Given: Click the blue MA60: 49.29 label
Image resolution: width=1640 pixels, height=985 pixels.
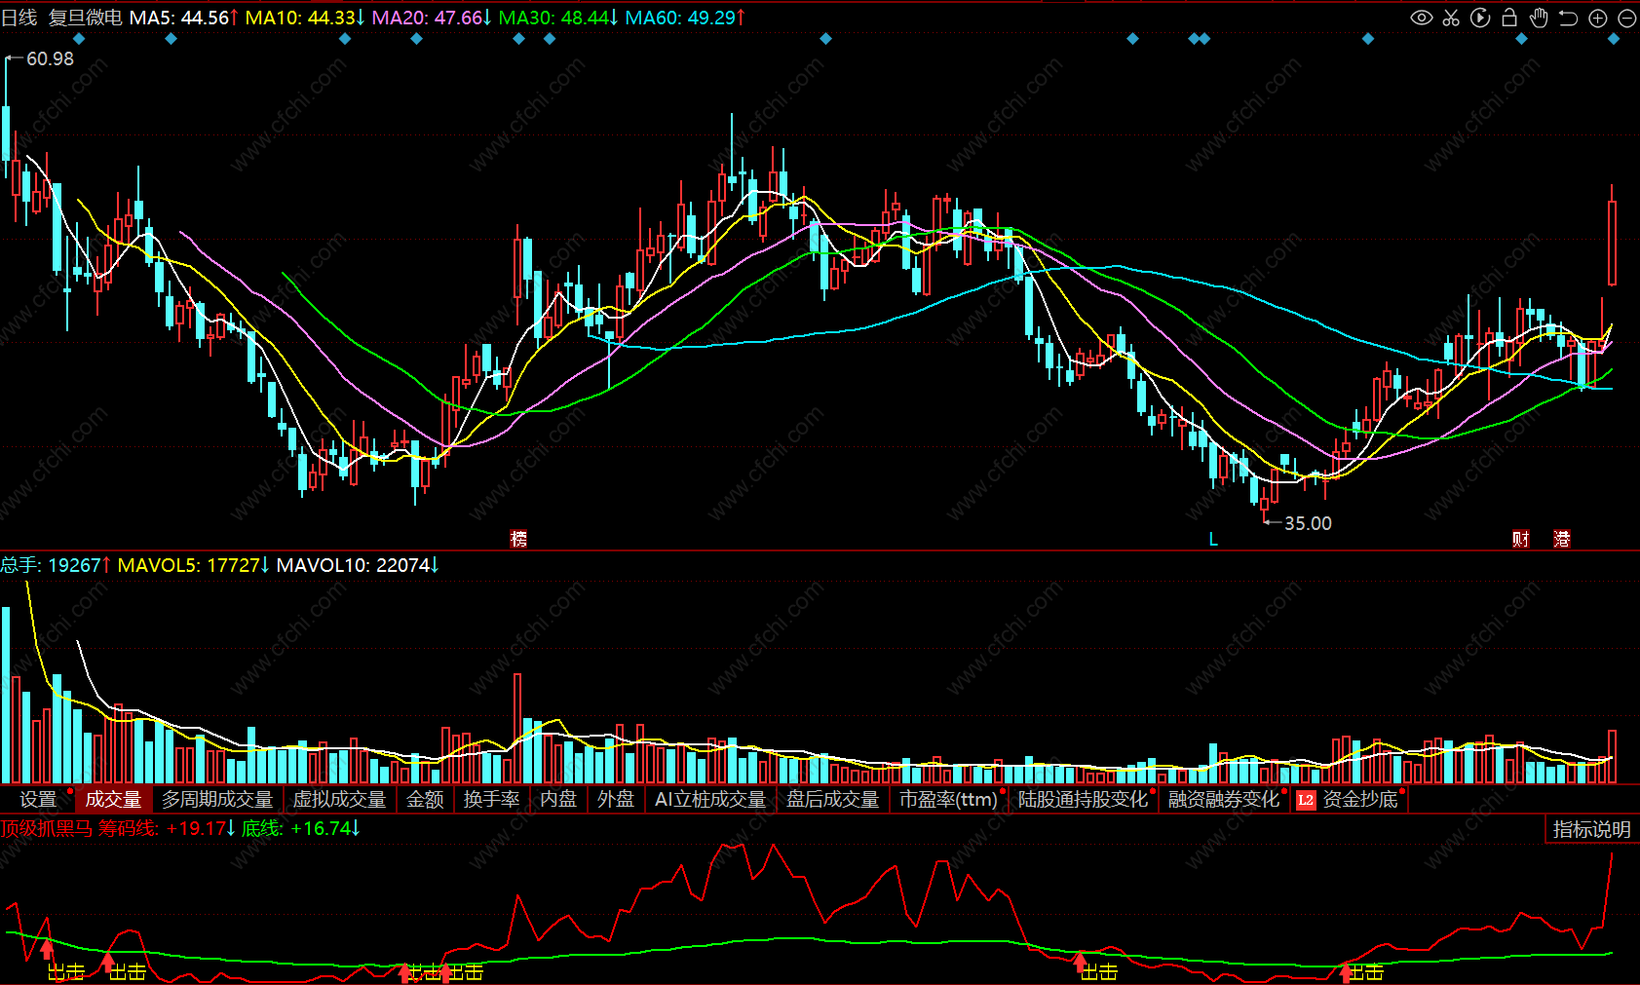Looking at the screenshot, I should (x=685, y=18).
